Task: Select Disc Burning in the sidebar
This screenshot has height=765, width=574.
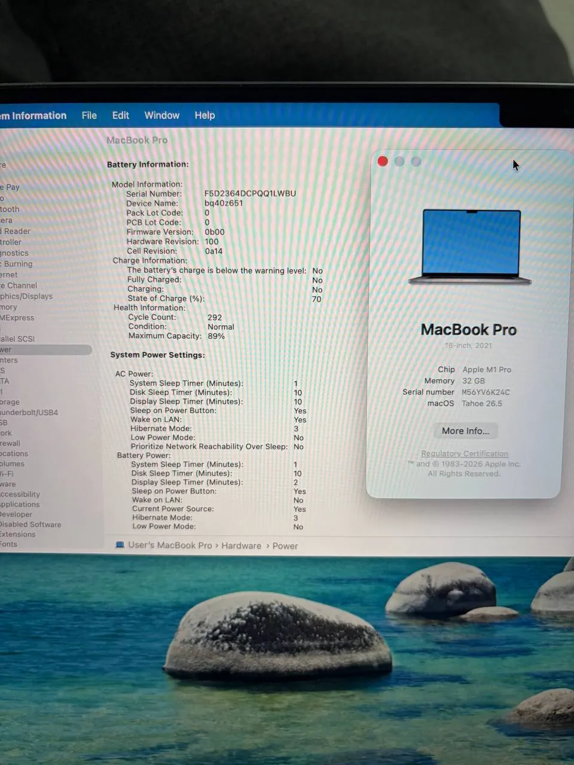Action: (x=16, y=264)
